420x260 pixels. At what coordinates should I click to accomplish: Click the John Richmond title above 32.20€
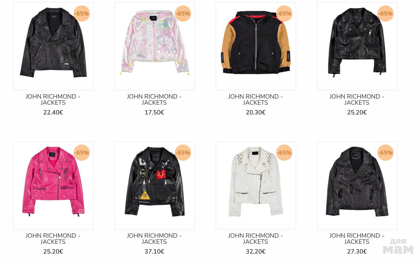[x=256, y=239]
